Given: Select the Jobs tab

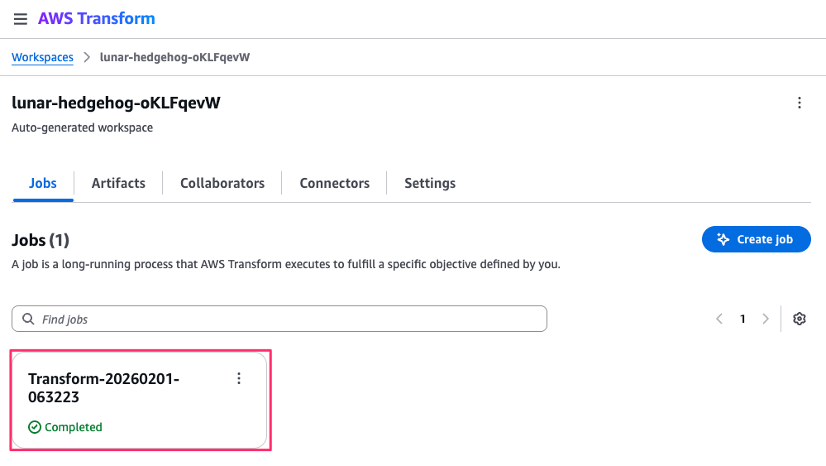Looking at the screenshot, I should [43, 183].
